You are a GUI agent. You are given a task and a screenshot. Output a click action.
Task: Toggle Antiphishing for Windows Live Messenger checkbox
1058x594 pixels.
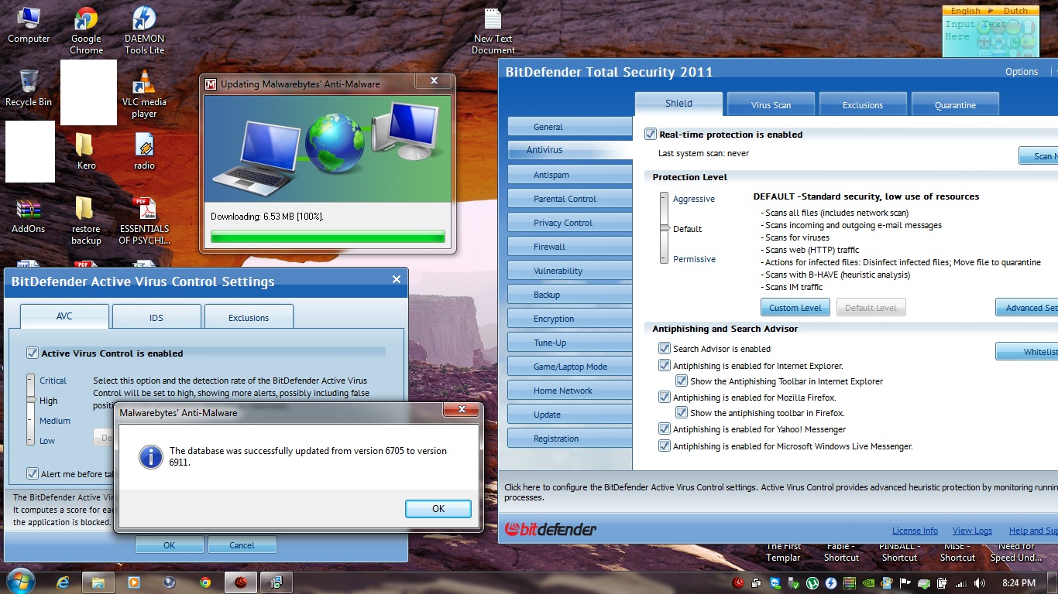point(665,446)
